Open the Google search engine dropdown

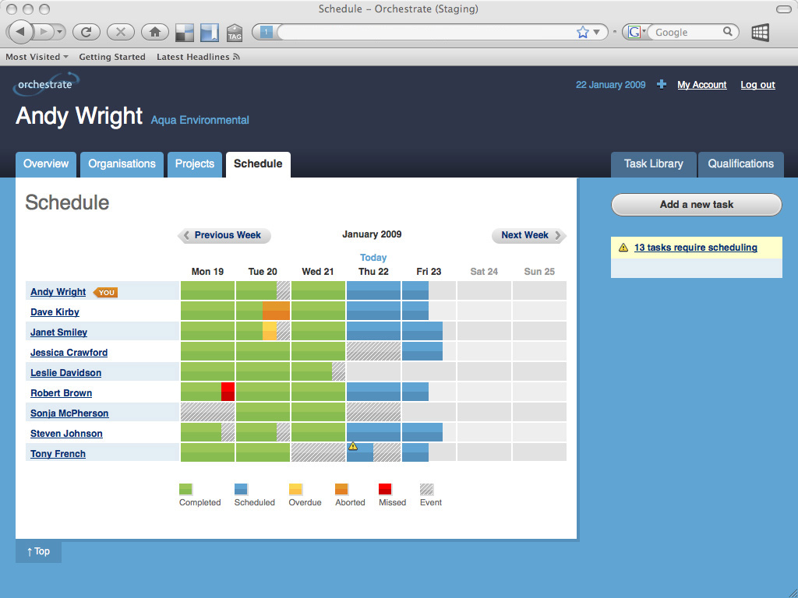coord(637,32)
